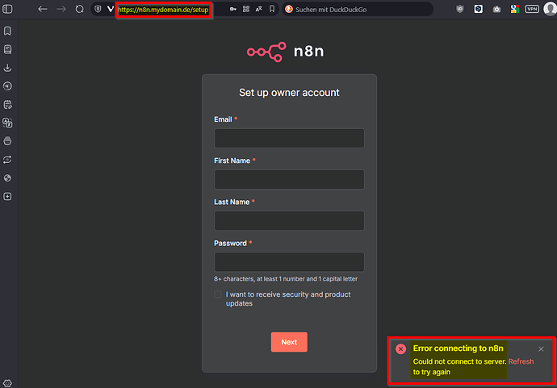Click the 'I want to receive security' label
Viewport: 557px width, 388px height.
click(288, 299)
